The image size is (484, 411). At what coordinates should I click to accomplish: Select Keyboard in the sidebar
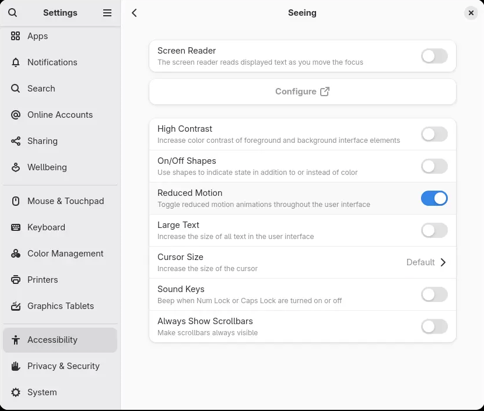coord(46,227)
